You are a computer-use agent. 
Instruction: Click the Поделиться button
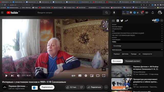[94, 87]
